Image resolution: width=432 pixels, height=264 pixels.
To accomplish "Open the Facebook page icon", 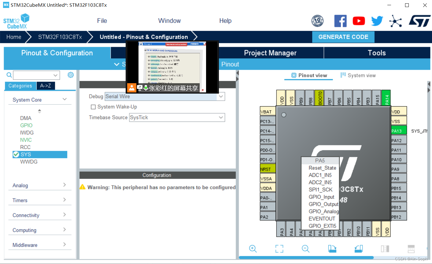I will coord(340,21).
